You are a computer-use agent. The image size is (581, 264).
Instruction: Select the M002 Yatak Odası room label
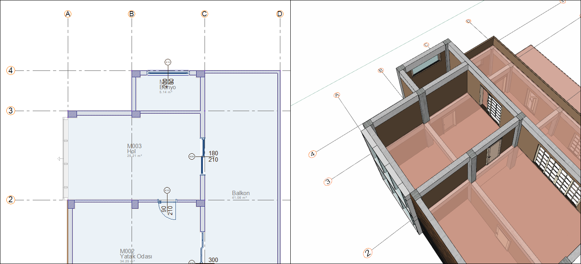point(136,254)
